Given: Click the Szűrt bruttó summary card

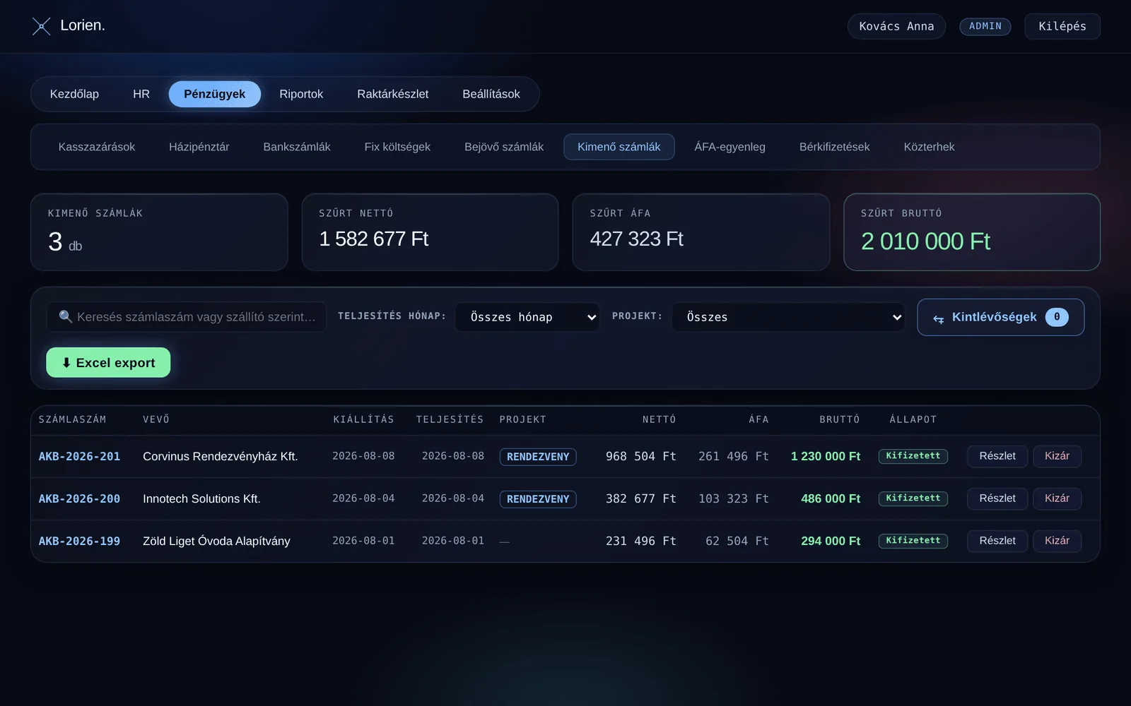Looking at the screenshot, I should pyautogui.click(x=972, y=232).
